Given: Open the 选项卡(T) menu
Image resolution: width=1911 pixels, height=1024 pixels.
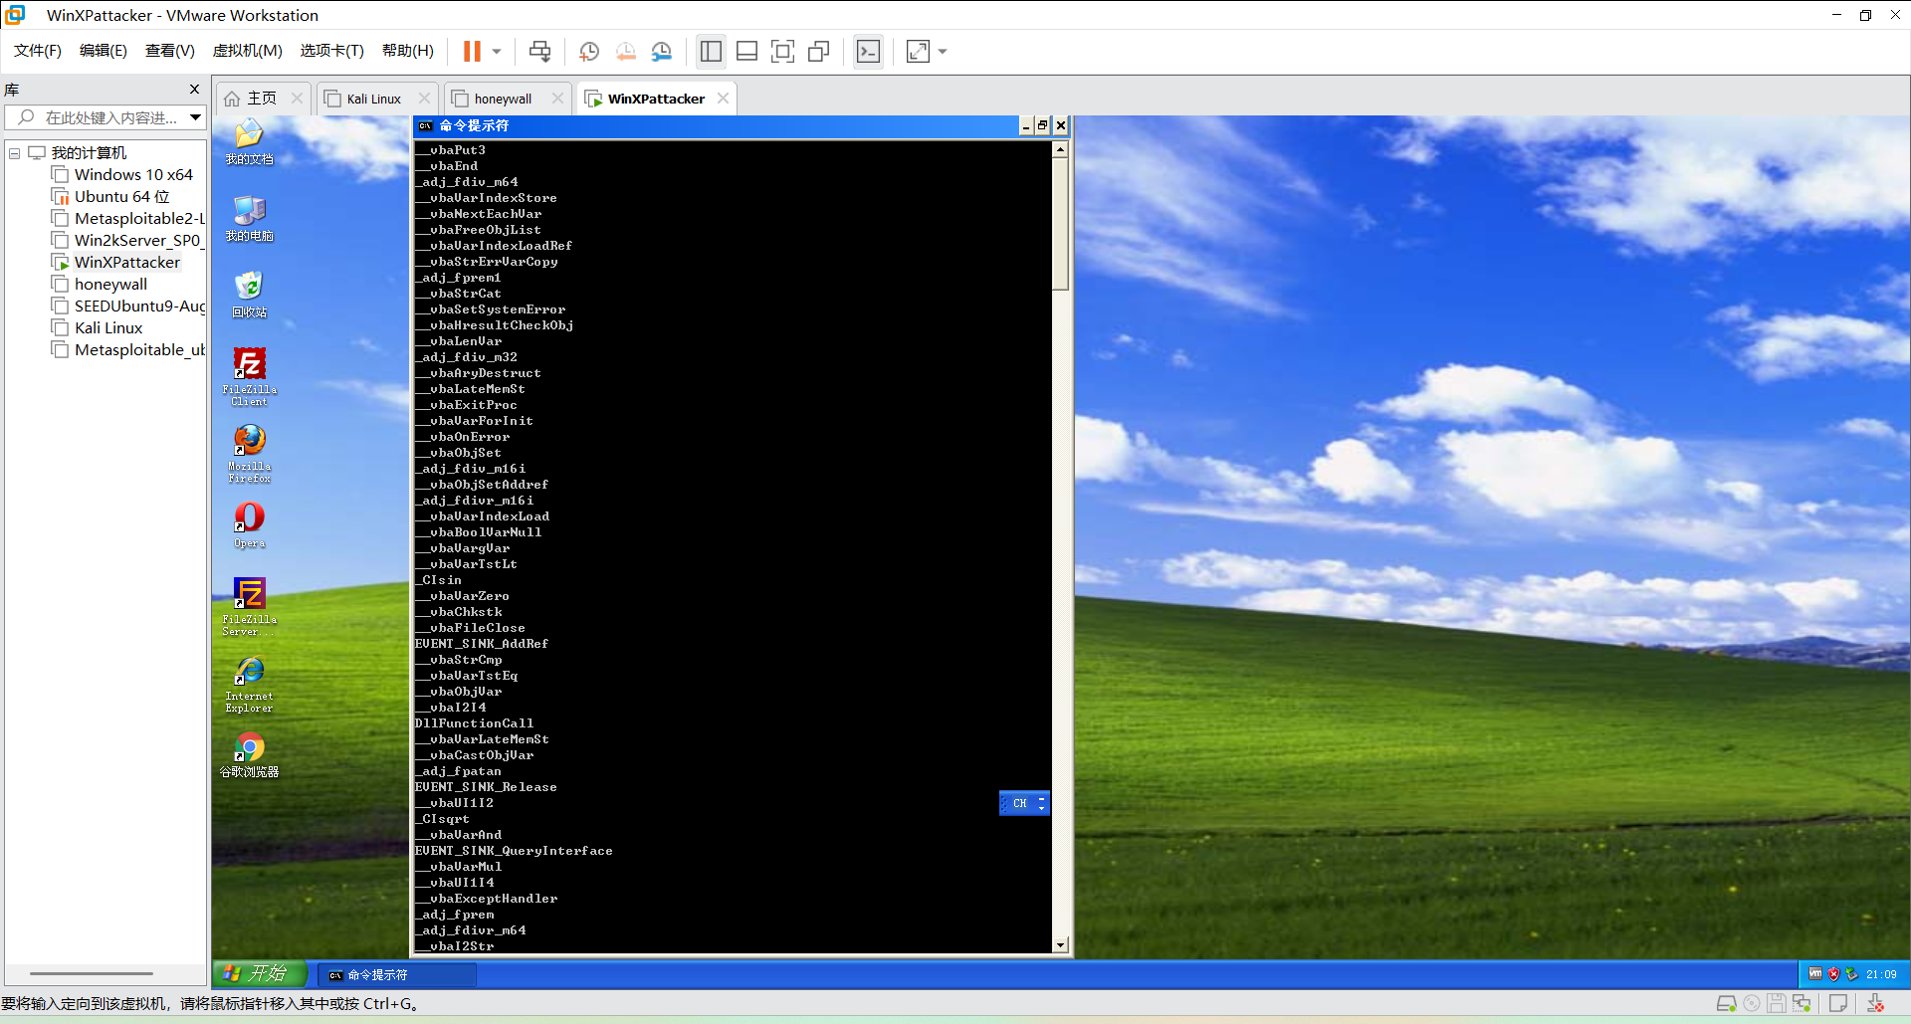Looking at the screenshot, I should 331,51.
